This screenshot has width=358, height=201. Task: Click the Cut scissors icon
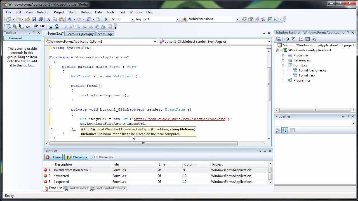pos(48,19)
